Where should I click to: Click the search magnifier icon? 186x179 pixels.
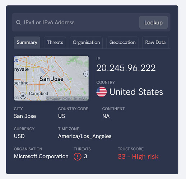[x=18, y=22]
